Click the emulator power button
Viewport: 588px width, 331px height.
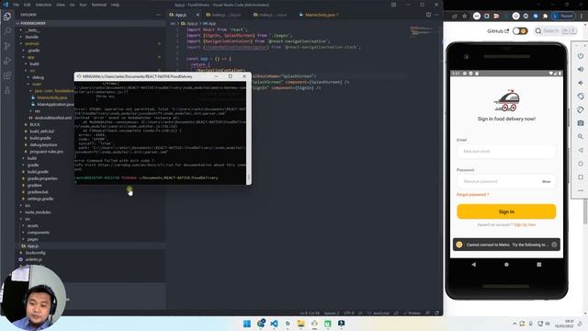coord(581,55)
